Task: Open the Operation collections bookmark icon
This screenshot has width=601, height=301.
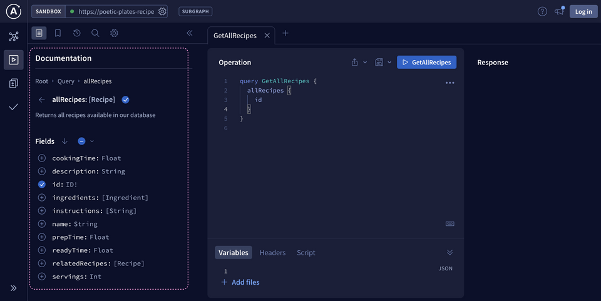Action: click(58, 33)
